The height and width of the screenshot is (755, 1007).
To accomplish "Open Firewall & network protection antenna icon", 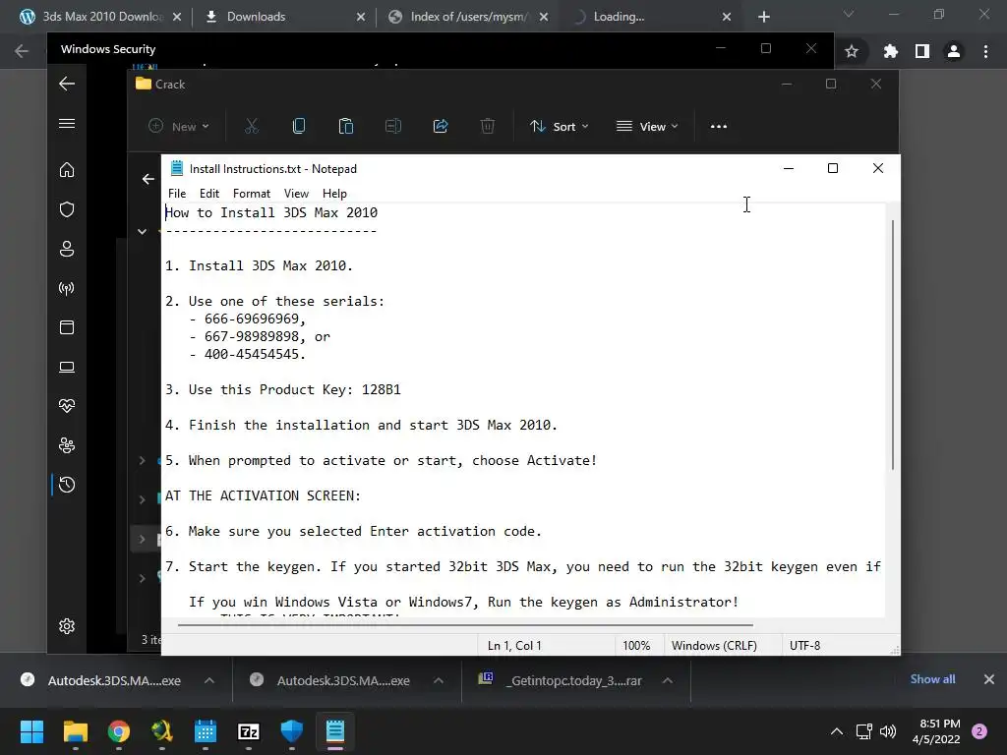I will click(67, 288).
